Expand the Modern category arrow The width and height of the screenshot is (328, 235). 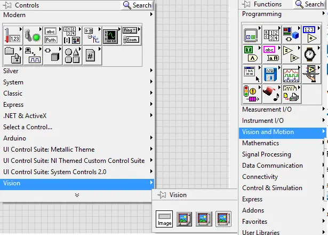[151, 14]
